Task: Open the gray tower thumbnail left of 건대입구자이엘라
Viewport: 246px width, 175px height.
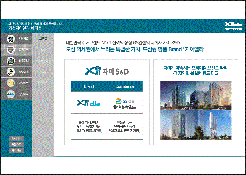Action: click(x=178, y=125)
